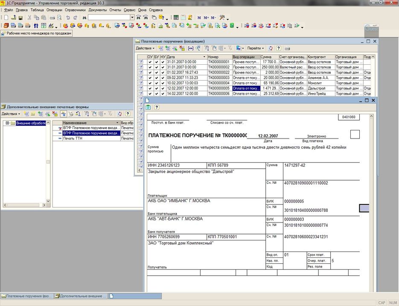Open Print Preview magnifier icon

(x=59, y=17)
